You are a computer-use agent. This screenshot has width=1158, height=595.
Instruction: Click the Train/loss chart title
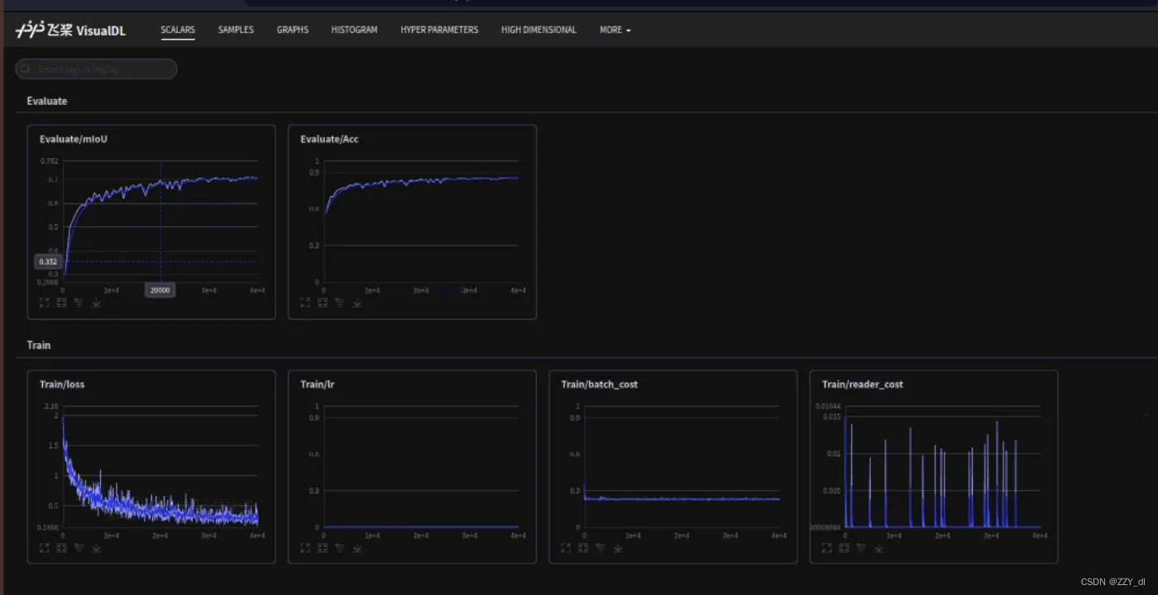(x=62, y=384)
